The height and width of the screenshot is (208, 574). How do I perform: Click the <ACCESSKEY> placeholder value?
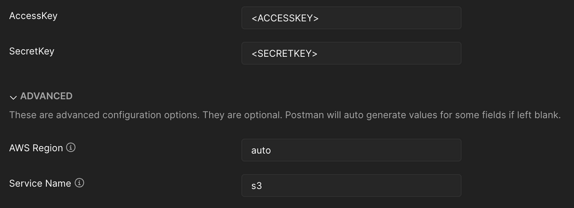pyautogui.click(x=285, y=18)
